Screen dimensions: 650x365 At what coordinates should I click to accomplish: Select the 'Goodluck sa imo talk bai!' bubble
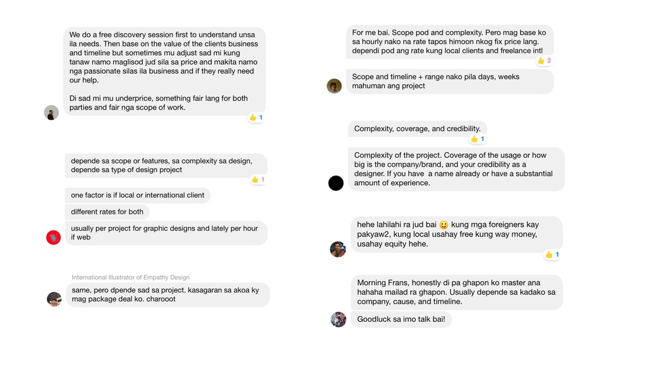401,319
